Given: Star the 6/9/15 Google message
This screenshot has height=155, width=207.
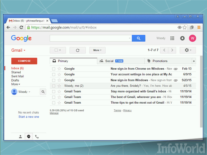Looking at the screenshot, I should pyautogui.click(x=59, y=74).
